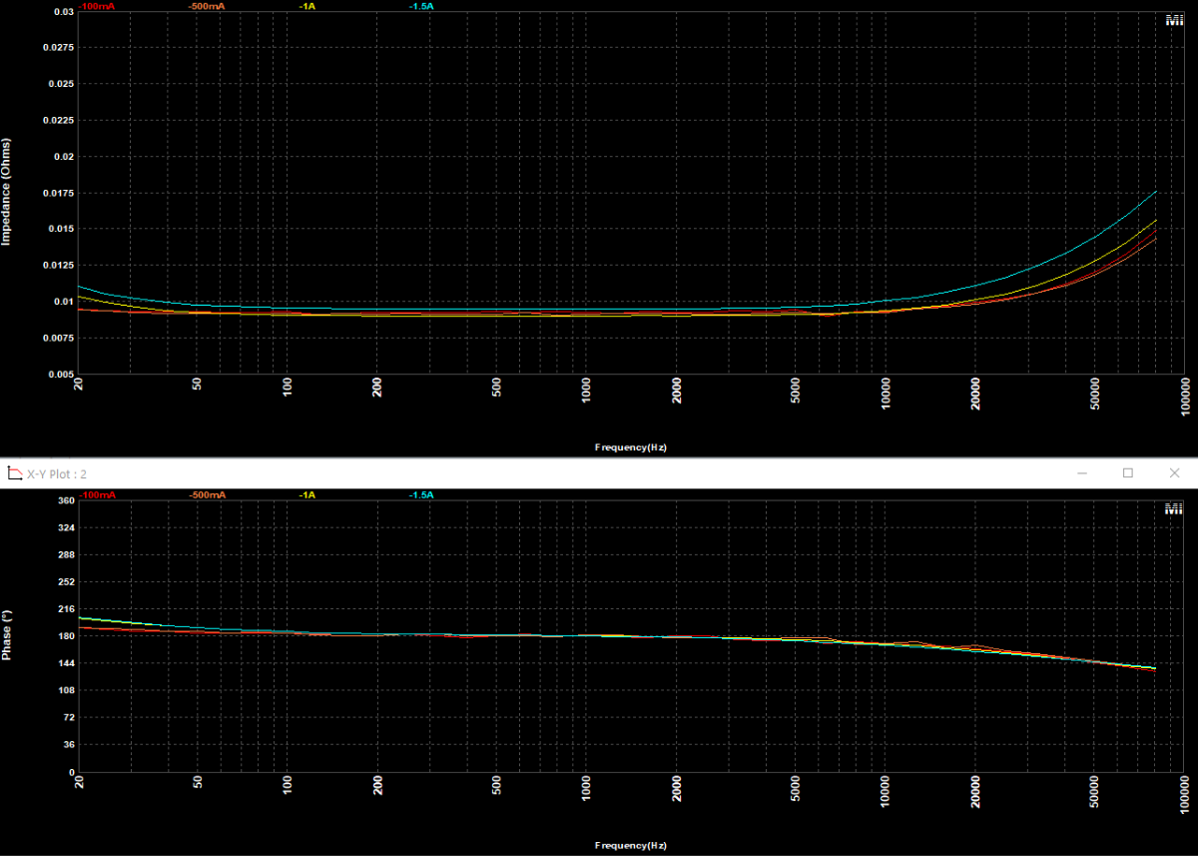This screenshot has height=856, width=1198.
Task: Toggle the -1A trace in impedance legend
Action: pos(307,5)
